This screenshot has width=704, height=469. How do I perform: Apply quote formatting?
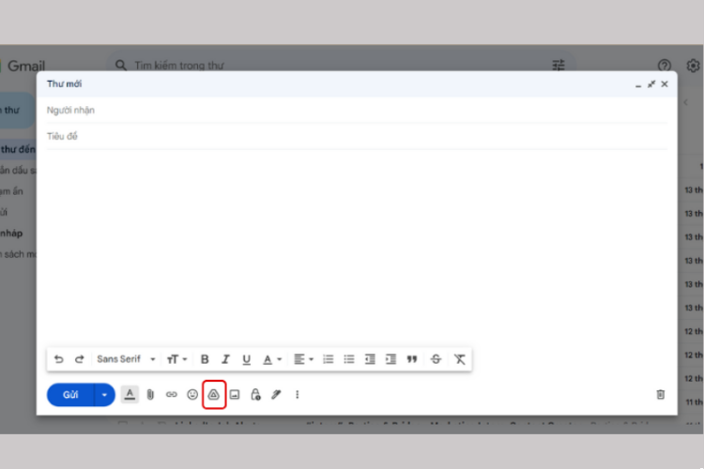(x=412, y=359)
